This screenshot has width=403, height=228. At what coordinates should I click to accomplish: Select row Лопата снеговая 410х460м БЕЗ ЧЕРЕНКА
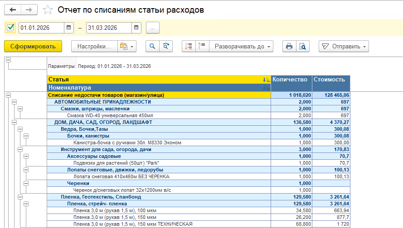[159, 176]
